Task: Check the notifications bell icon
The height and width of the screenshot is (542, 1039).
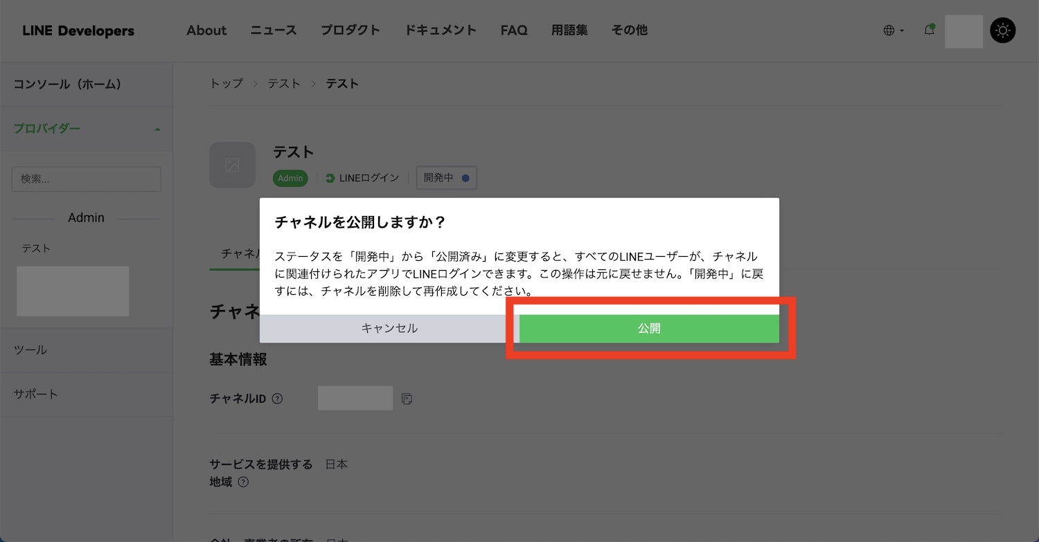Action: 930,30
